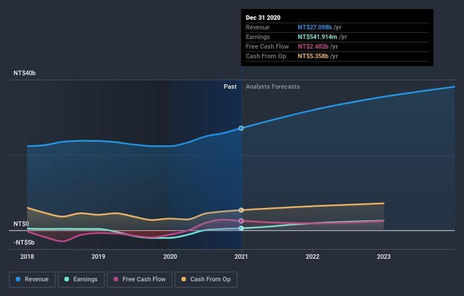Image resolution: width=464 pixels, height=296 pixels.
Task: Select the 2021 x-axis label
Action: pyautogui.click(x=241, y=256)
